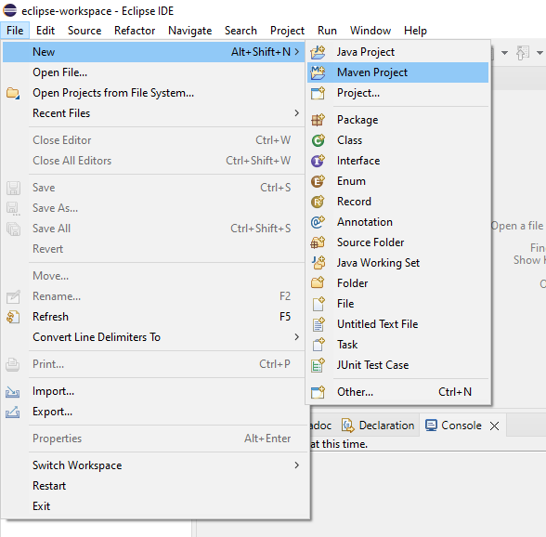Click the New submenu arrow
This screenshot has width=546, height=537.
click(x=297, y=52)
